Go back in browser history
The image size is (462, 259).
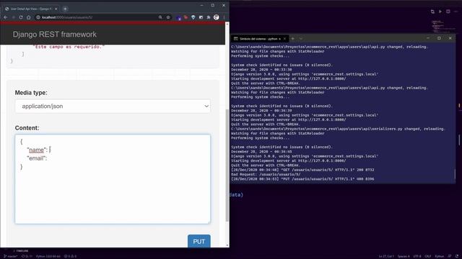(6, 17)
